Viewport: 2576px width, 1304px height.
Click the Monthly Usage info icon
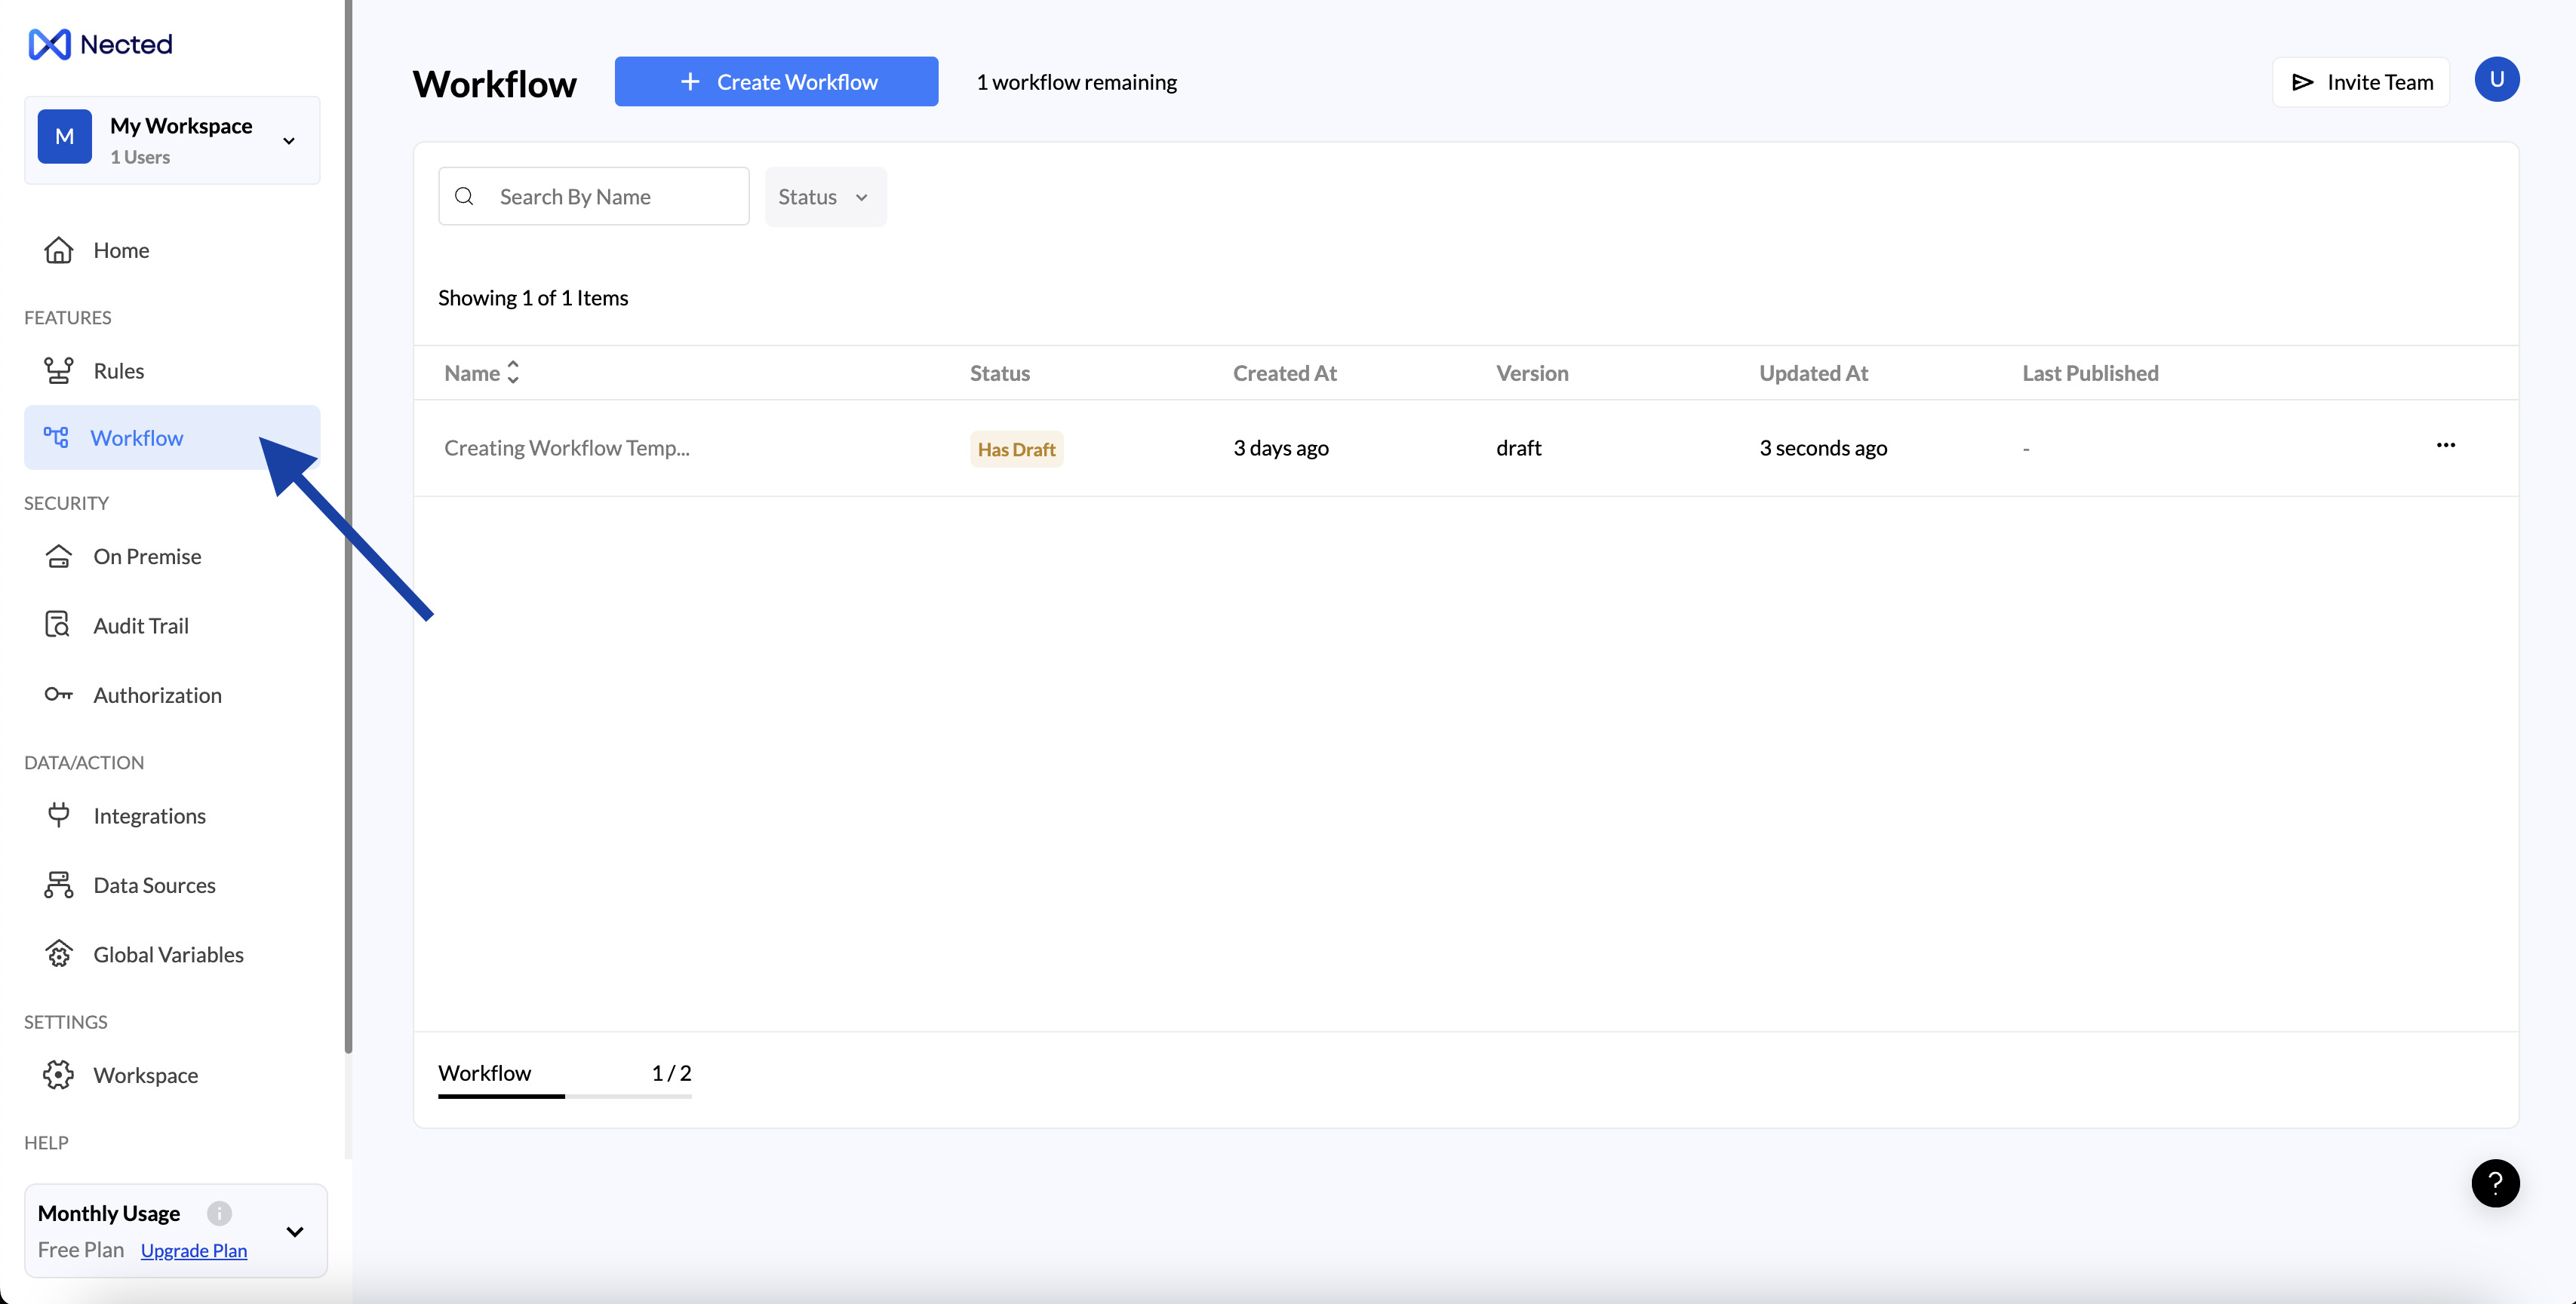pyautogui.click(x=219, y=1213)
